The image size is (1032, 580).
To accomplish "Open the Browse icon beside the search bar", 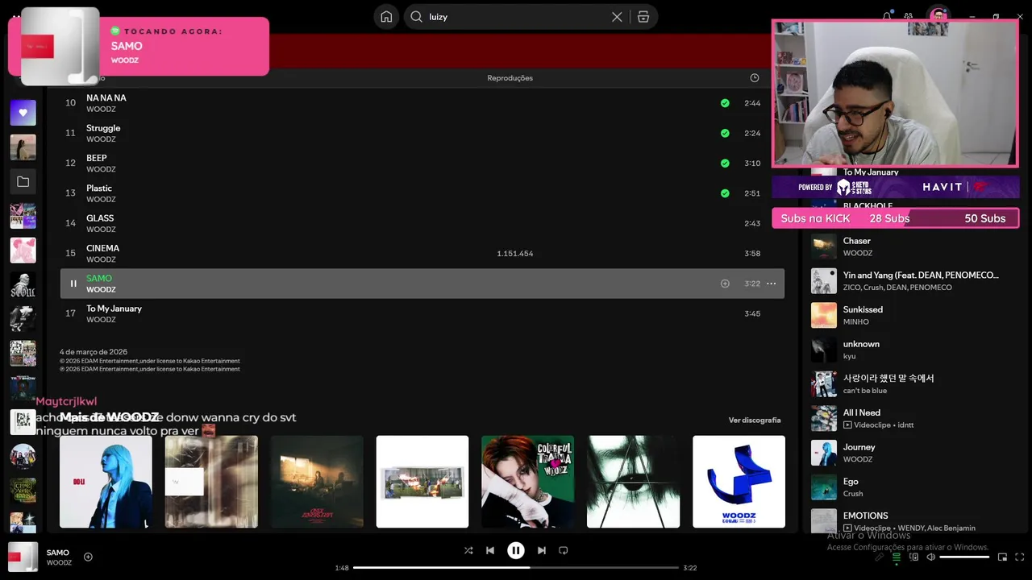I will tap(643, 17).
